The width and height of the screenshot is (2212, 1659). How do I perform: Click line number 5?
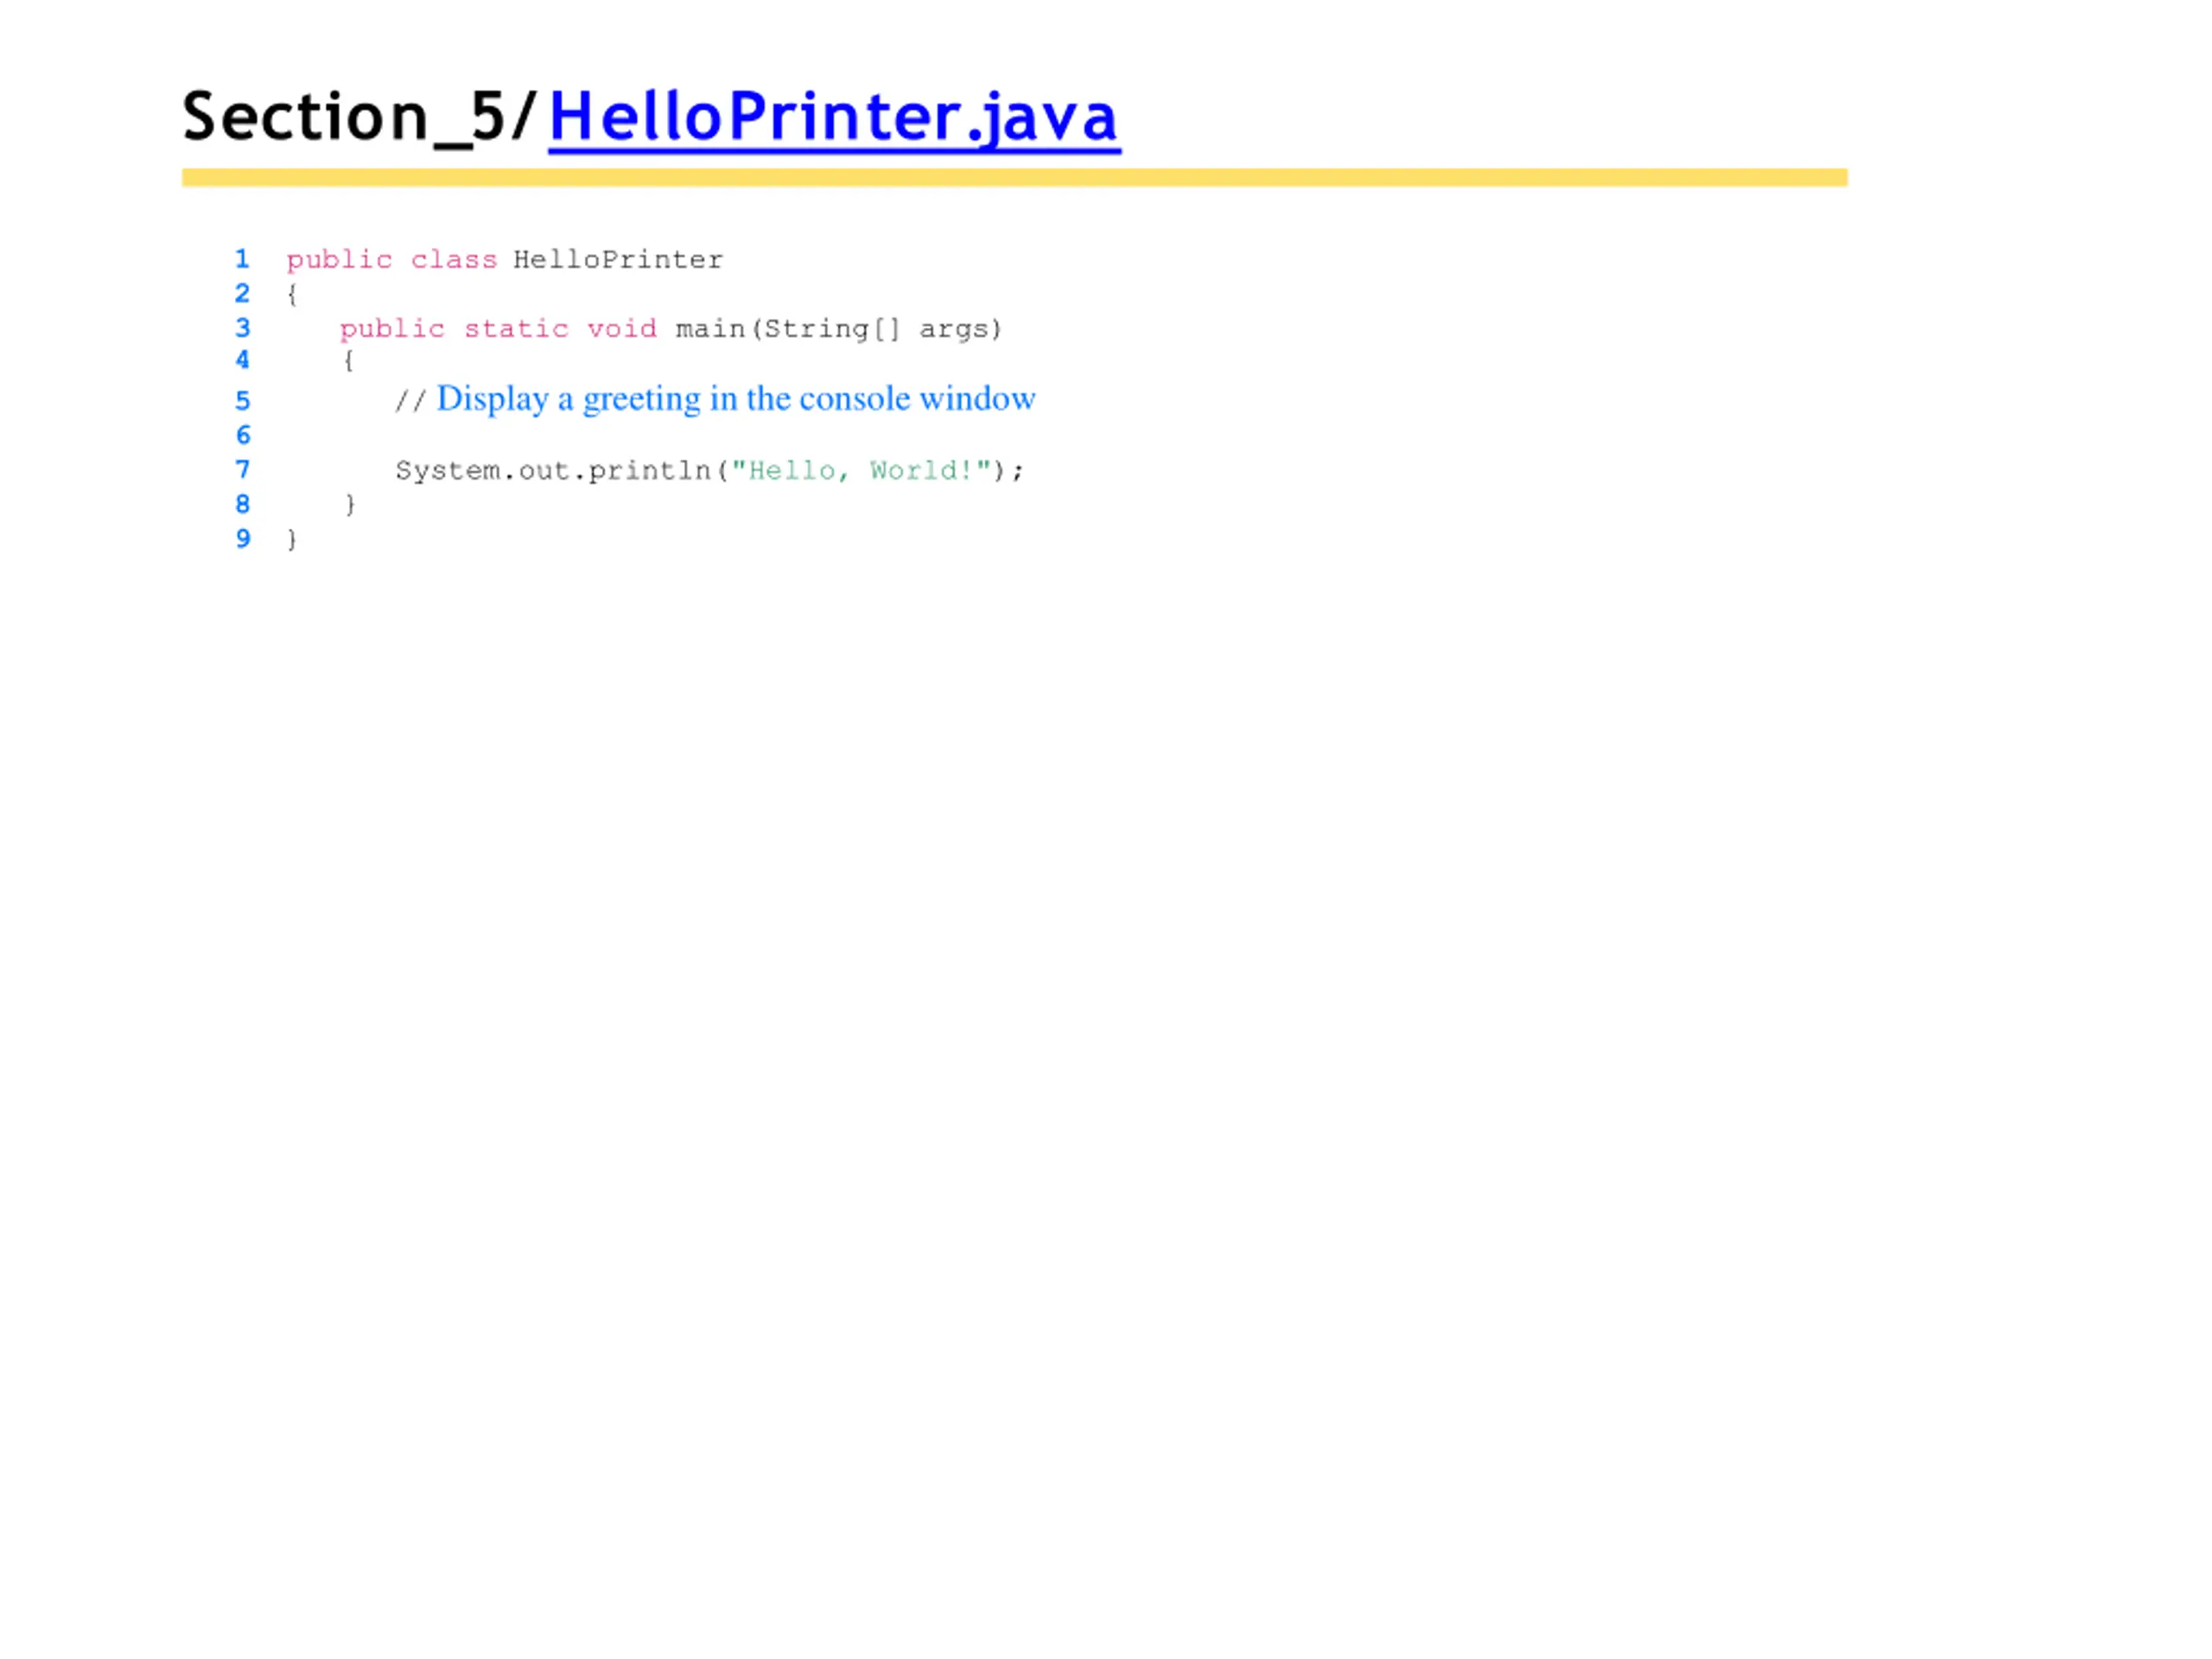point(242,401)
